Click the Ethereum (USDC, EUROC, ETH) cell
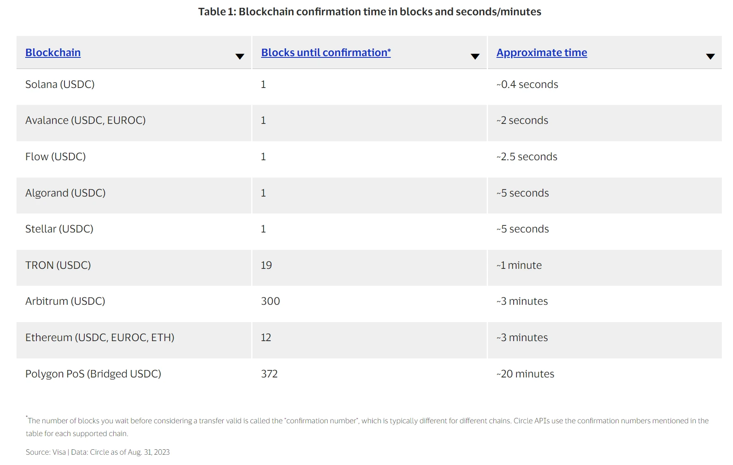 pyautogui.click(x=100, y=338)
